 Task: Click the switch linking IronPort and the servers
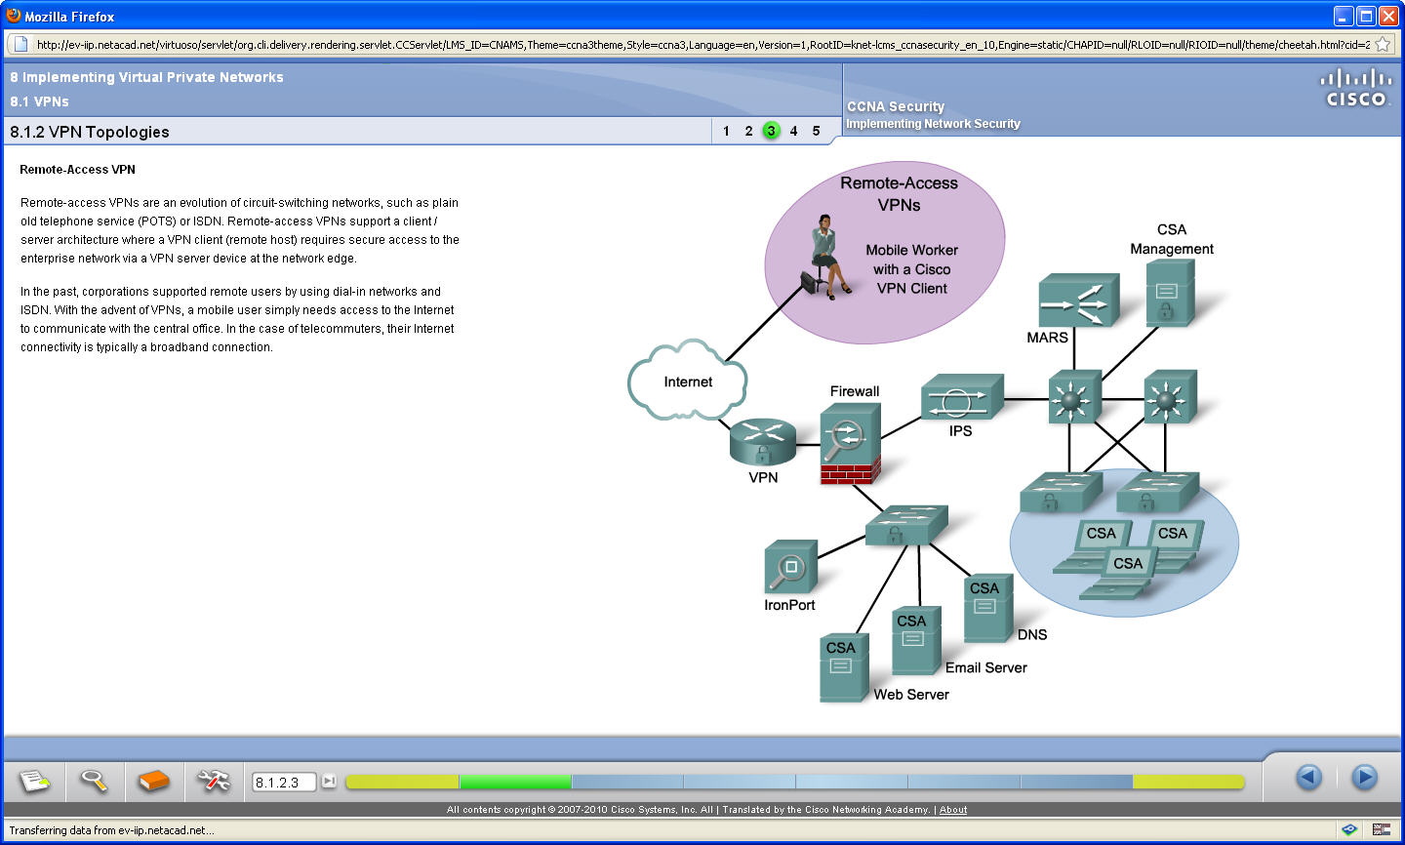906,525
